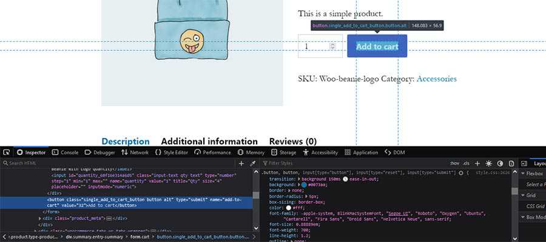Toggle the .cls classes panel
The width and height of the screenshot is (546, 242).
pyautogui.click(x=467, y=163)
